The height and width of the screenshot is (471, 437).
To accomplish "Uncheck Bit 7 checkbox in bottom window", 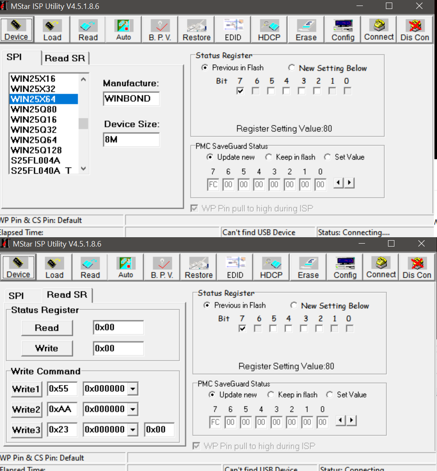I will pos(242,328).
